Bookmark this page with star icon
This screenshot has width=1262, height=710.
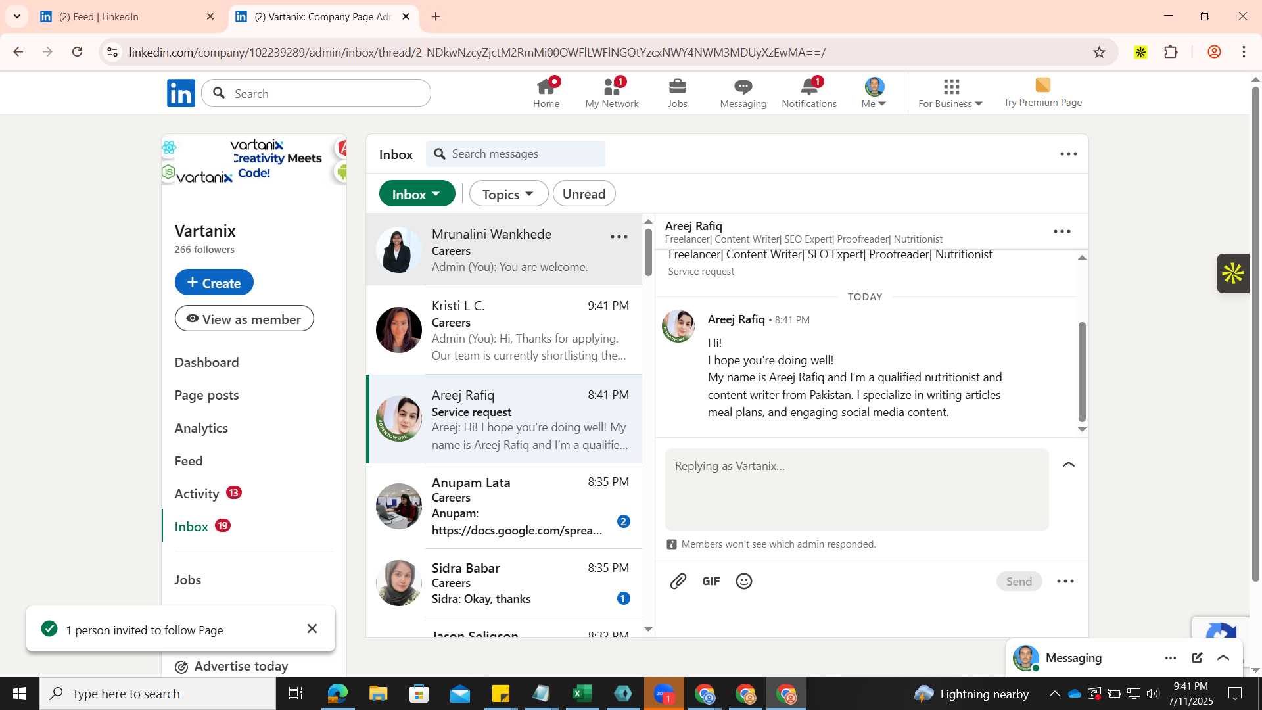pos(1100,52)
